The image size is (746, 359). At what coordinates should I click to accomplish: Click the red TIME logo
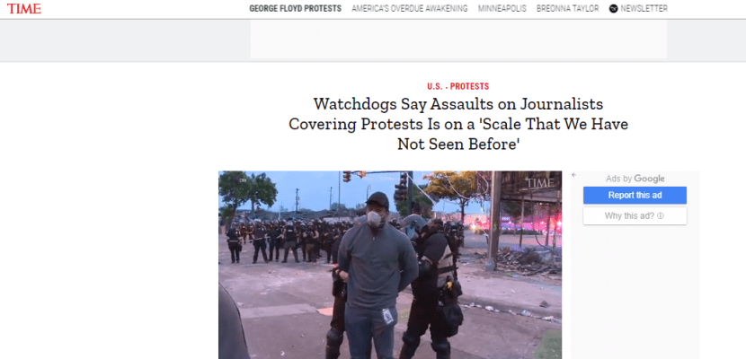23,9
